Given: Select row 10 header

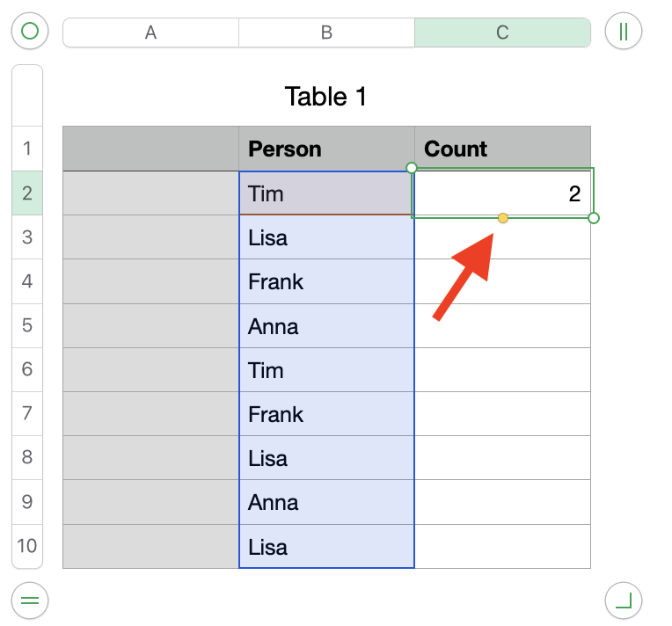Looking at the screenshot, I should tap(27, 546).
